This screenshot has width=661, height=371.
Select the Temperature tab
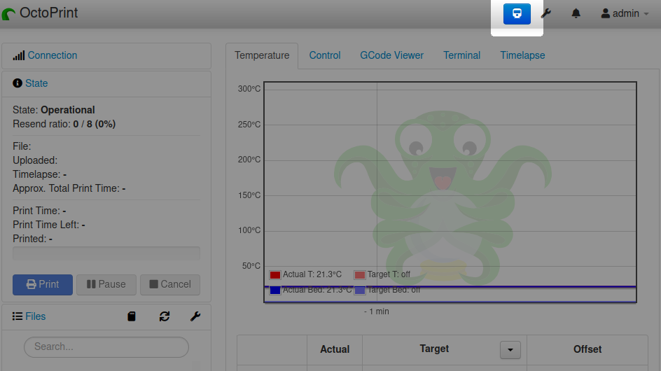tap(262, 55)
